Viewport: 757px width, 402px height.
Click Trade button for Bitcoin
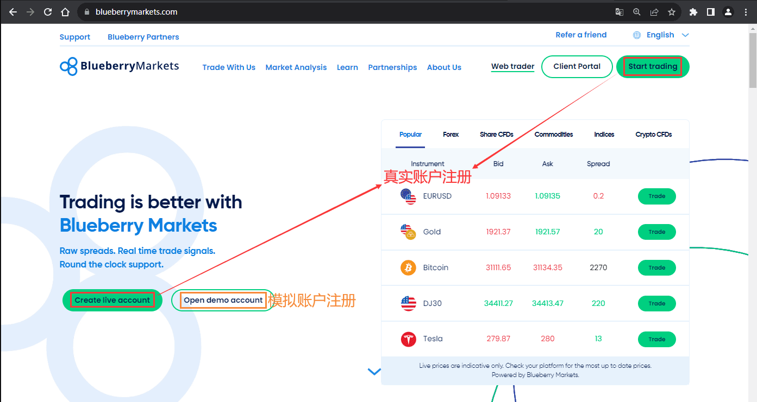point(656,268)
